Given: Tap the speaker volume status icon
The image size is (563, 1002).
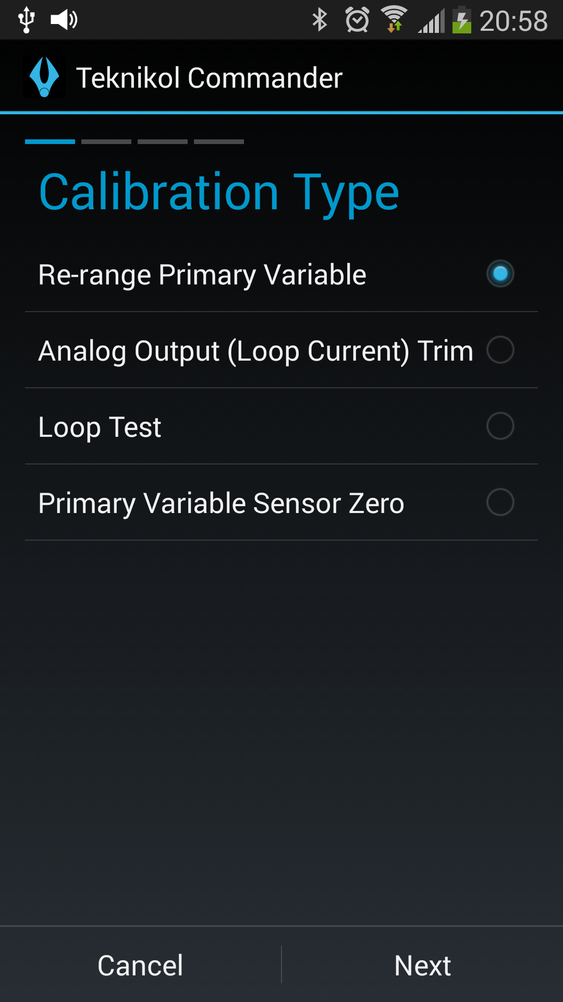Looking at the screenshot, I should [x=64, y=20].
